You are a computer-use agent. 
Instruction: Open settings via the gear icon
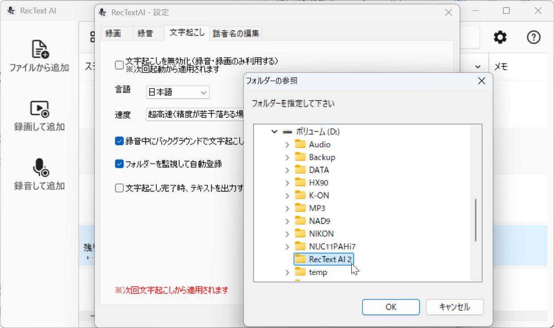tap(500, 38)
